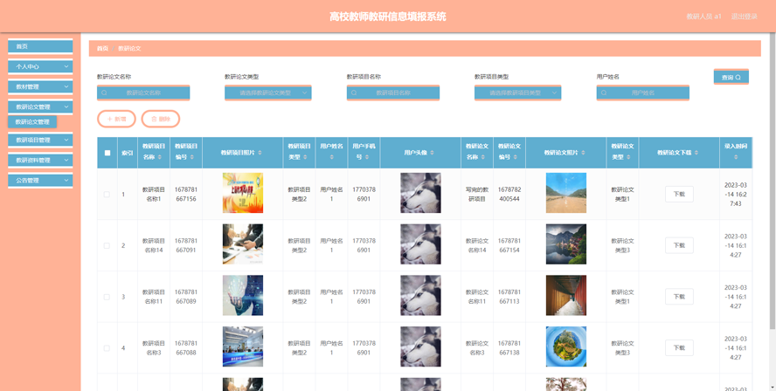Expand 教研项目管理 sidebar menu
Viewport: 776px width, 391px height.
(x=40, y=140)
